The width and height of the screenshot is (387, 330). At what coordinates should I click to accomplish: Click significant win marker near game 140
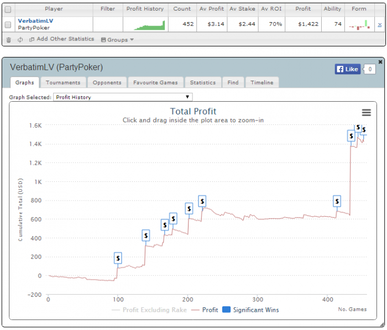146,235
